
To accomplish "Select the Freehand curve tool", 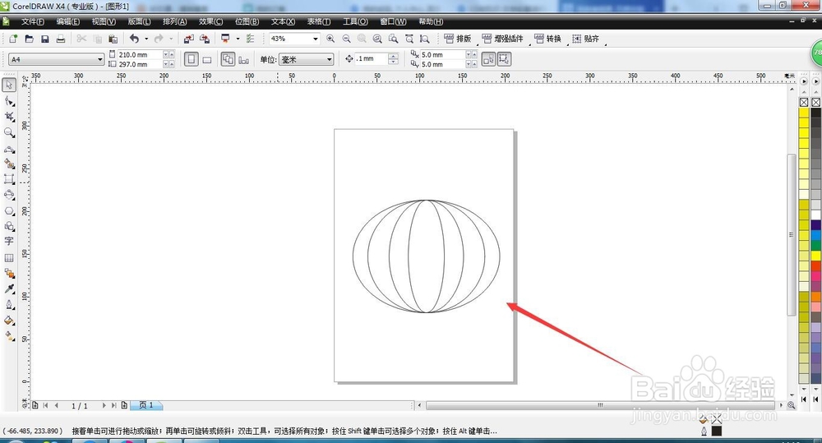I will coord(9,150).
